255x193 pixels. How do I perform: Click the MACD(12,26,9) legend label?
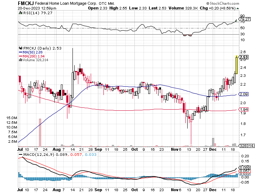tap(39, 154)
